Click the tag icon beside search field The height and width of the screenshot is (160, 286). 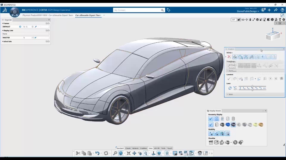pyautogui.click(x=168, y=10)
